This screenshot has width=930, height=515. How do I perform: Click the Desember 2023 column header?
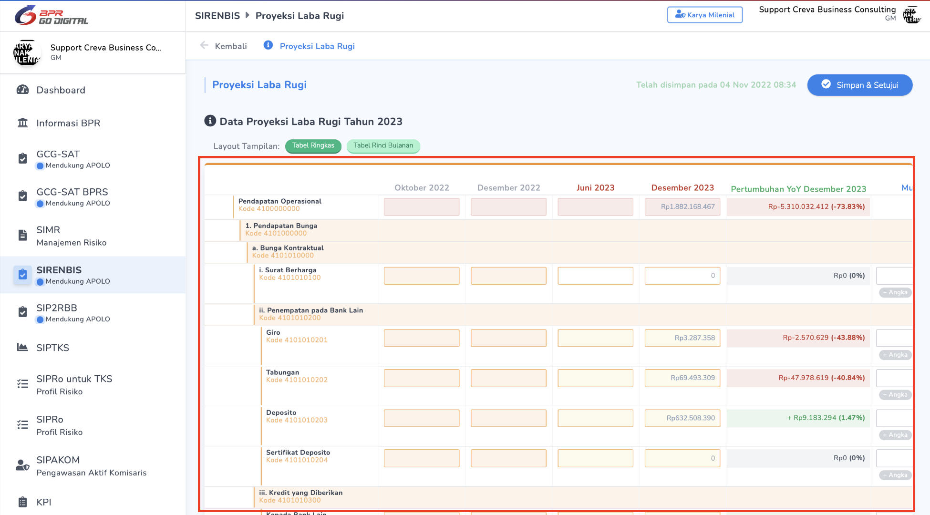(682, 188)
